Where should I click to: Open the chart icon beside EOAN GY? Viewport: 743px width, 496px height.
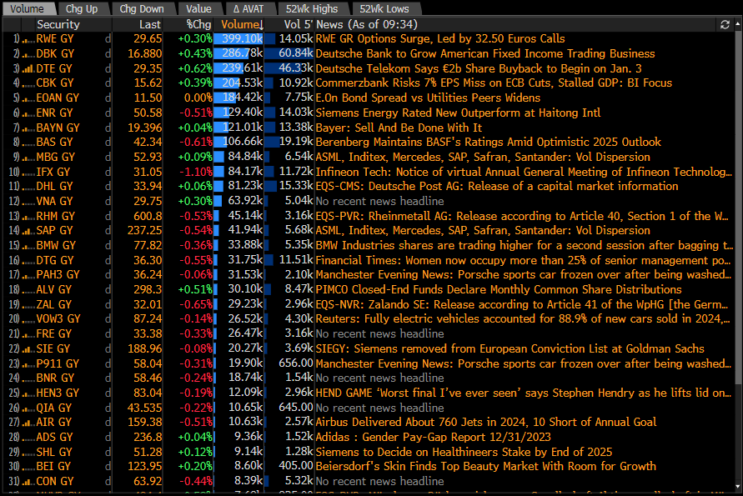point(28,98)
